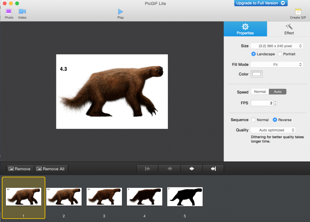The width and height of the screenshot is (310, 222).
Task: Switch to the Properties tab
Action: coord(245,29)
